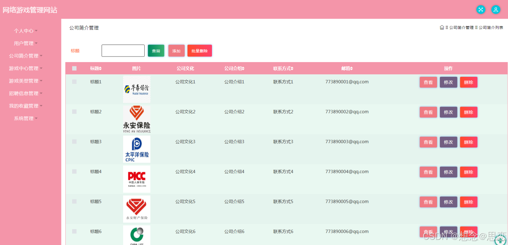Open the 华泰保险 logo thumbnail
508x245 pixels.
pyautogui.click(x=137, y=89)
